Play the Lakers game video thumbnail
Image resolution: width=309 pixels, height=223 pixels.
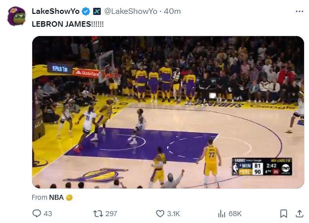pos(168,112)
